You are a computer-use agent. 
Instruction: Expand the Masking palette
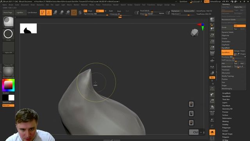(x=225, y=121)
